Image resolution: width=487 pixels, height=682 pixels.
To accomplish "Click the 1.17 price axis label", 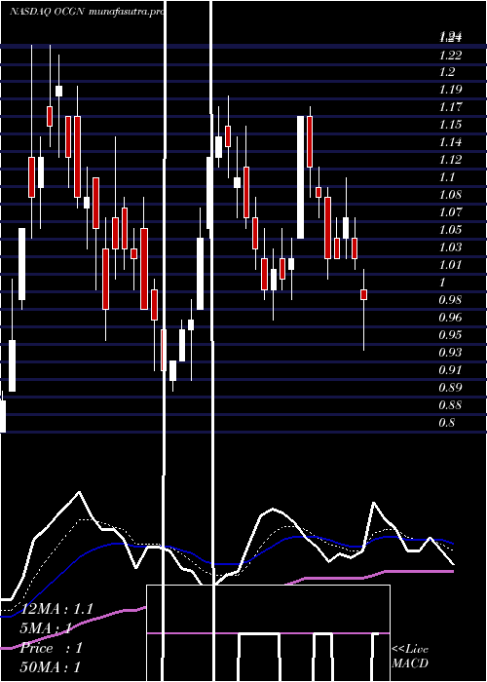I will coord(450,107).
